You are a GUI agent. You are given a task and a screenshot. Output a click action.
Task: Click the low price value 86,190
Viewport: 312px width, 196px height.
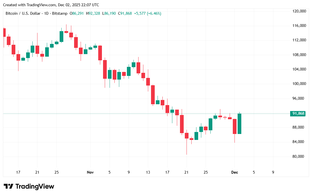(110, 13)
